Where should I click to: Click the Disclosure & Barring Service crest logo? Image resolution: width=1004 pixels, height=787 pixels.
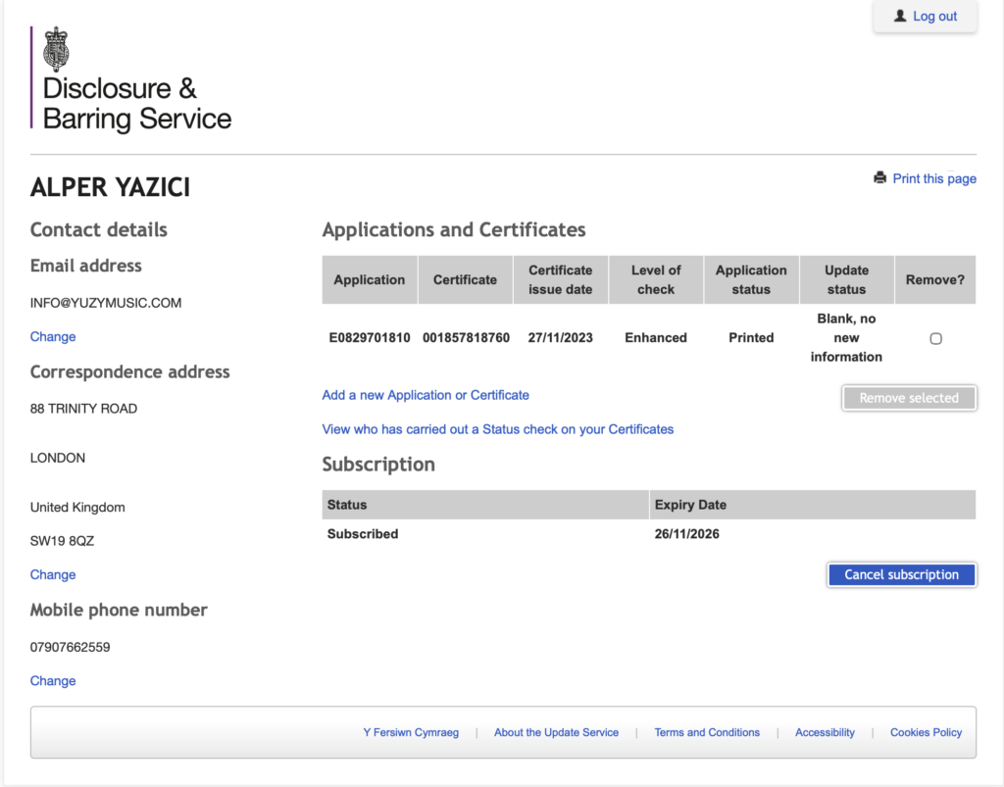point(56,49)
